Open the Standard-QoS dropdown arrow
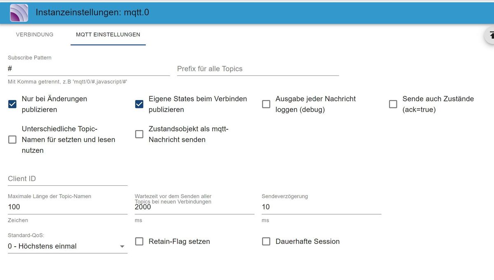Image resolution: width=494 pixels, height=280 pixels. coord(122,246)
